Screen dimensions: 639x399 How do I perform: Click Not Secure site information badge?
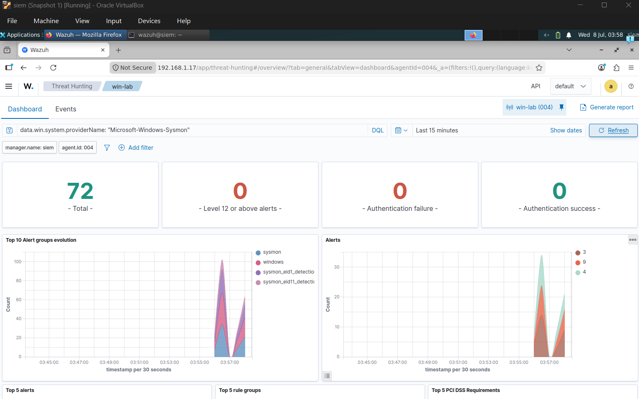tap(133, 68)
